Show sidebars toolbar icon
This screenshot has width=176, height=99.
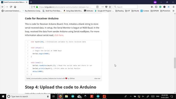[x=156, y=7]
